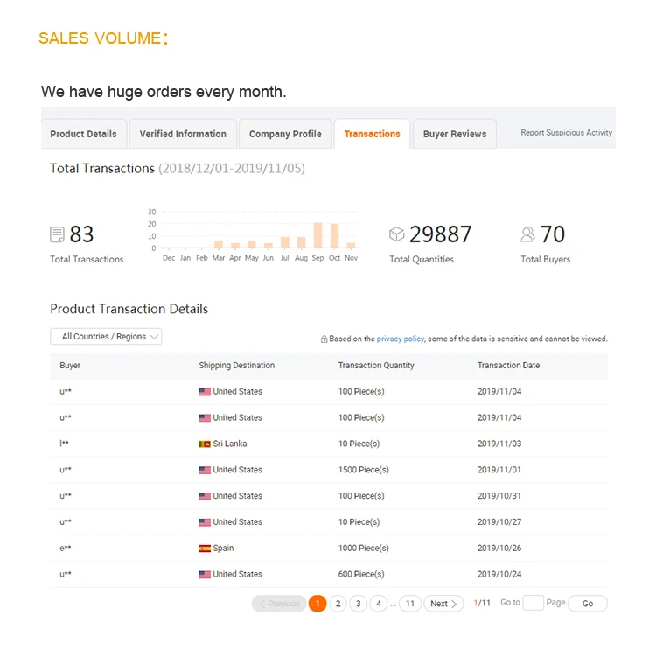Screen dimensions: 656x650
Task: Open the Buyer Reviews tab
Action: 455,135
